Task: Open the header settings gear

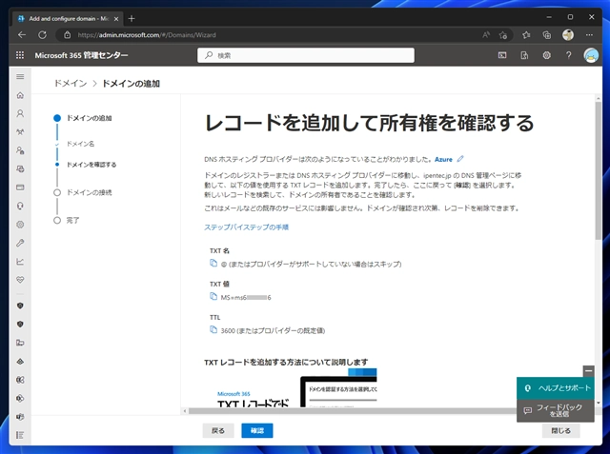Action: tap(546, 55)
